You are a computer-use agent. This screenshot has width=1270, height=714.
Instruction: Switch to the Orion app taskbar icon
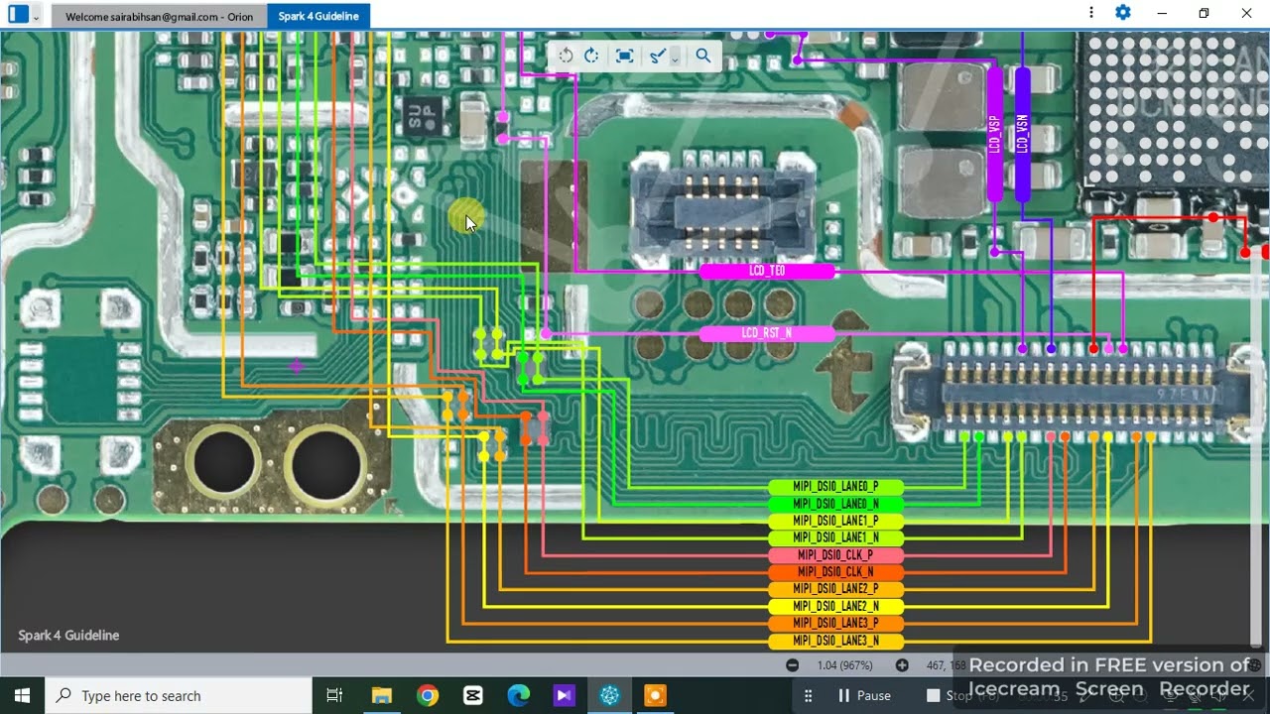(609, 695)
